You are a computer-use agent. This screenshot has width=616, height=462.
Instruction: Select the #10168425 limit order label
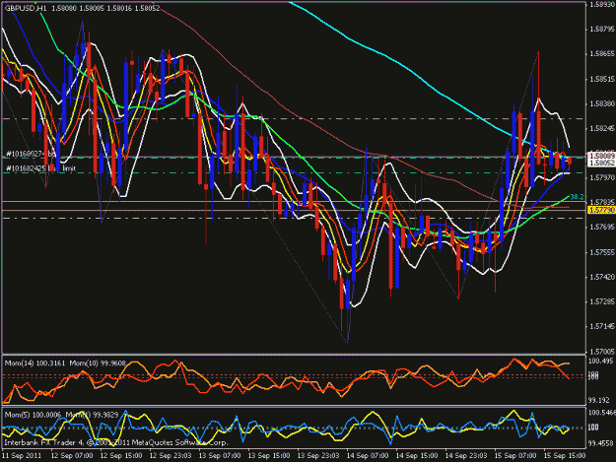40,168
